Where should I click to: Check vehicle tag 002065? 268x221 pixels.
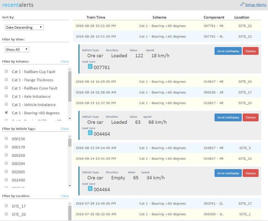(6, 171)
